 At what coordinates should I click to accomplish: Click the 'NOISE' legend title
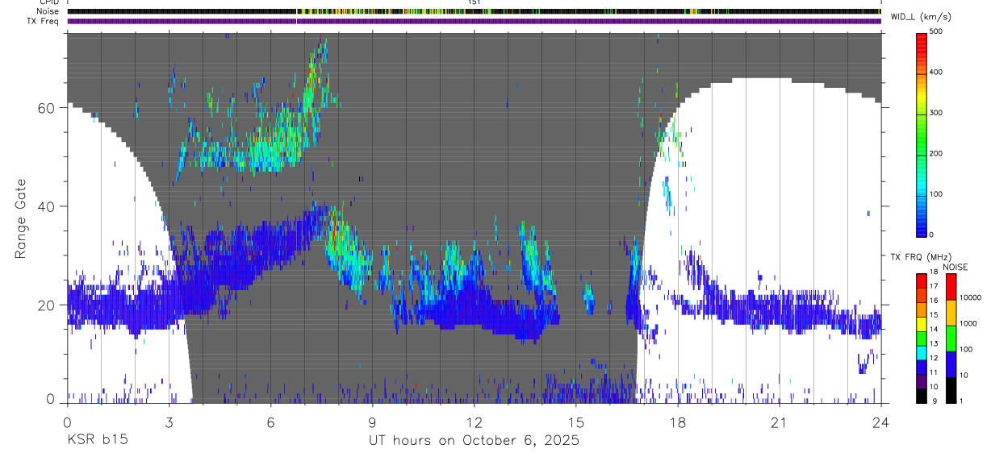pyautogui.click(x=955, y=267)
